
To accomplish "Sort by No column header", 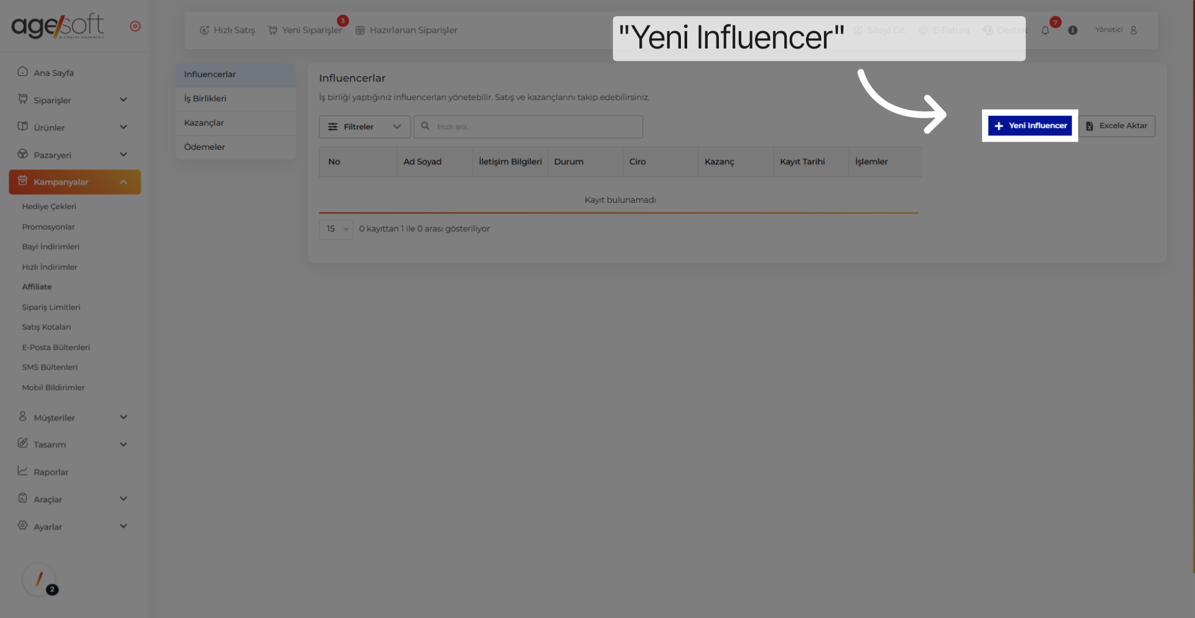I will [x=358, y=162].
